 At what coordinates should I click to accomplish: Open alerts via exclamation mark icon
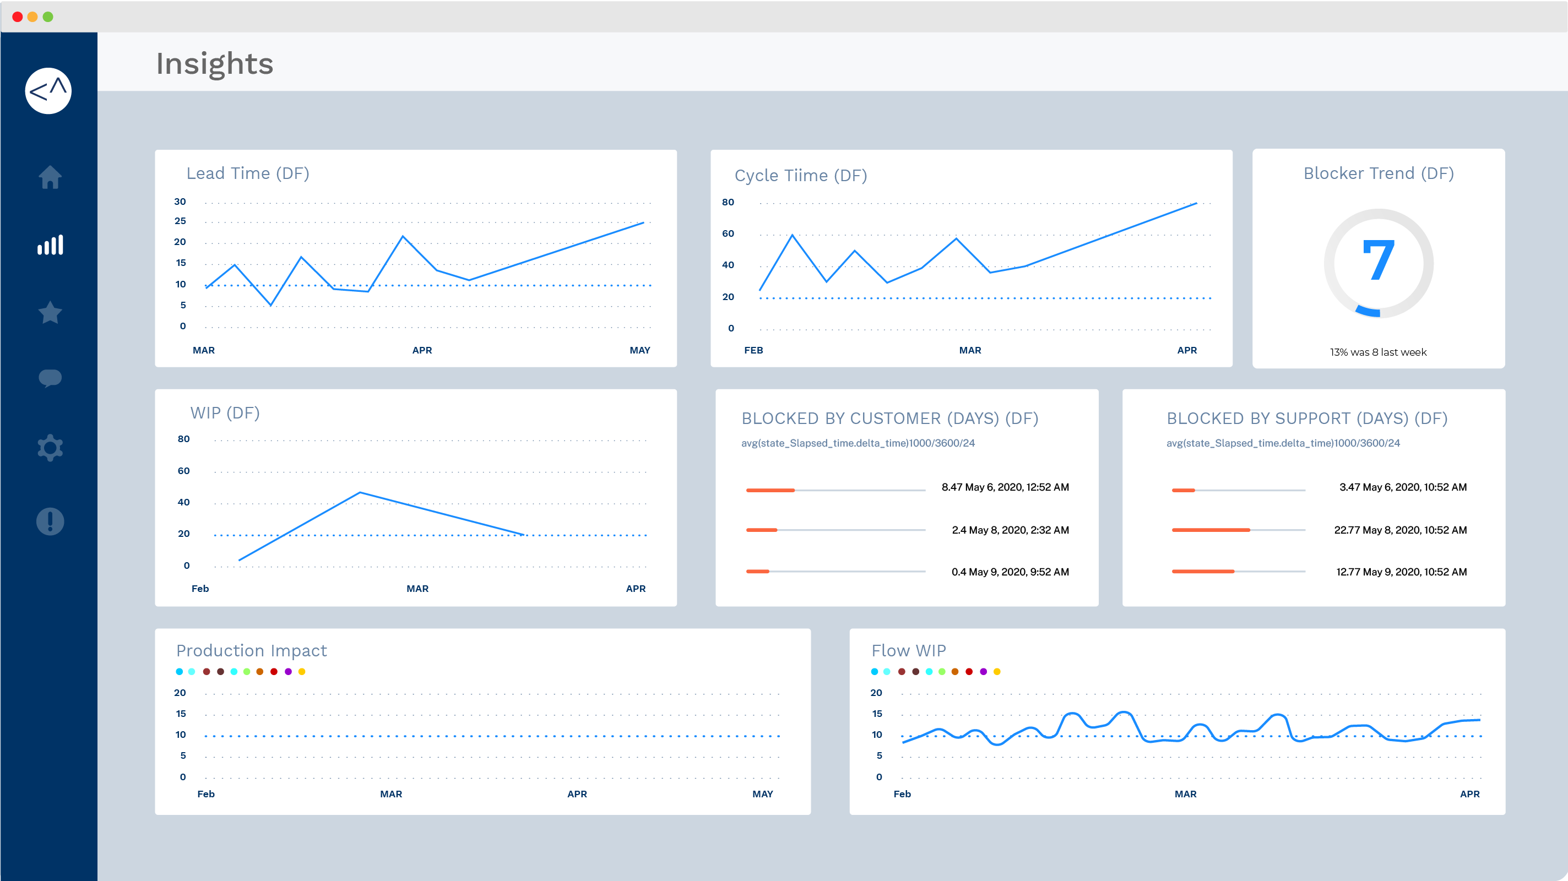50,521
